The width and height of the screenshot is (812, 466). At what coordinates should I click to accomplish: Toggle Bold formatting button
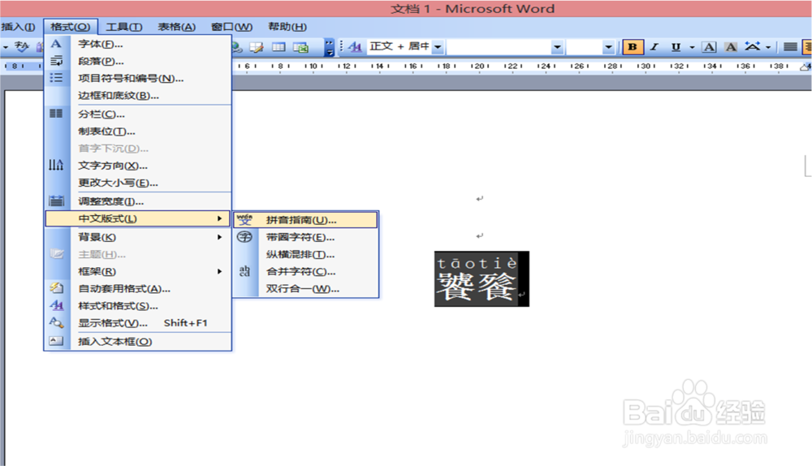click(x=633, y=47)
